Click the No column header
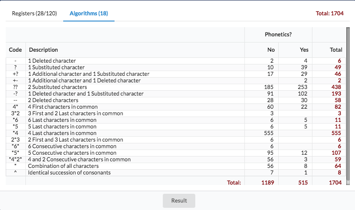 [x=270, y=50]
